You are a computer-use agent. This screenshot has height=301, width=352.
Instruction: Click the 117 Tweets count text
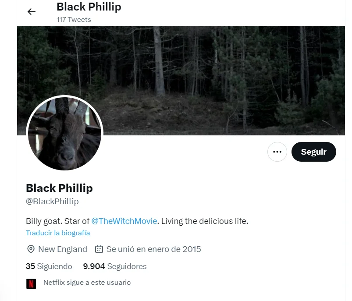(x=74, y=20)
